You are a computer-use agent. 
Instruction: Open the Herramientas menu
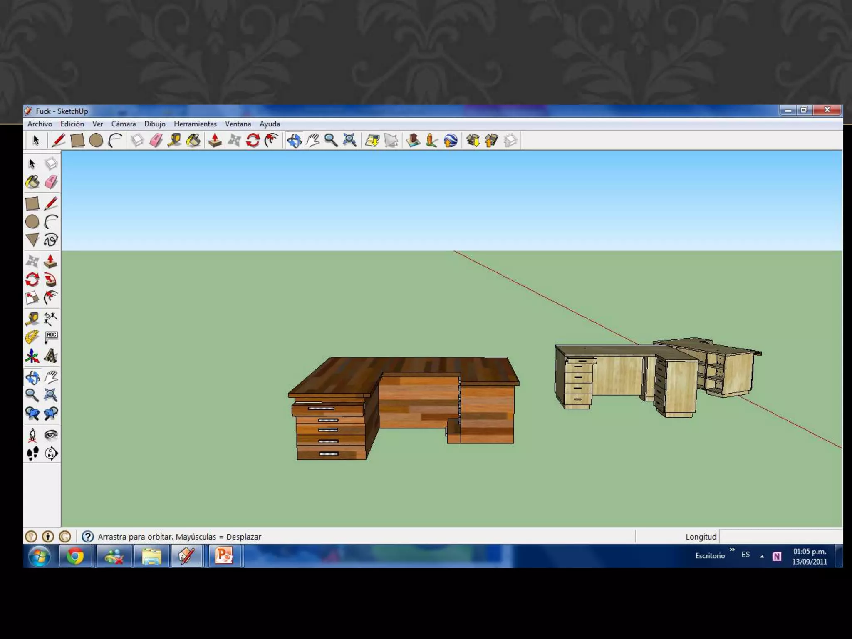tap(195, 124)
